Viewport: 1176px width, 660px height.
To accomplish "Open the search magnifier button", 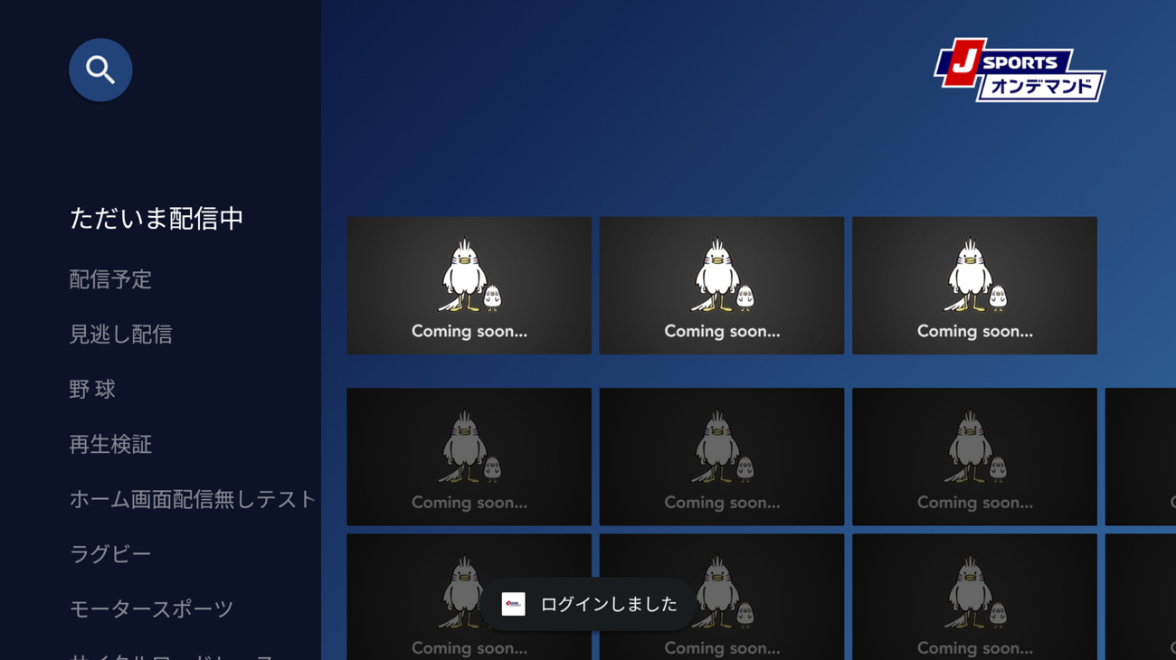I will [x=100, y=70].
